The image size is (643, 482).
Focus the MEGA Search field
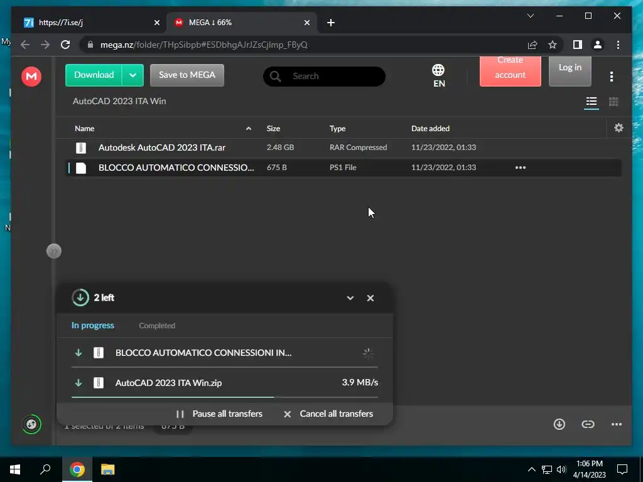click(x=324, y=76)
